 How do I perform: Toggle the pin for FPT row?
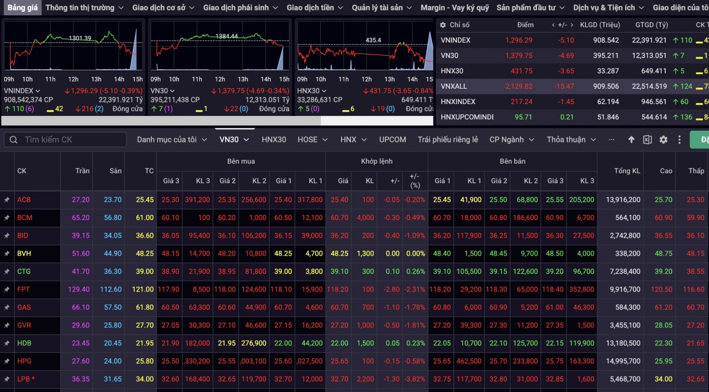[x=7, y=290]
